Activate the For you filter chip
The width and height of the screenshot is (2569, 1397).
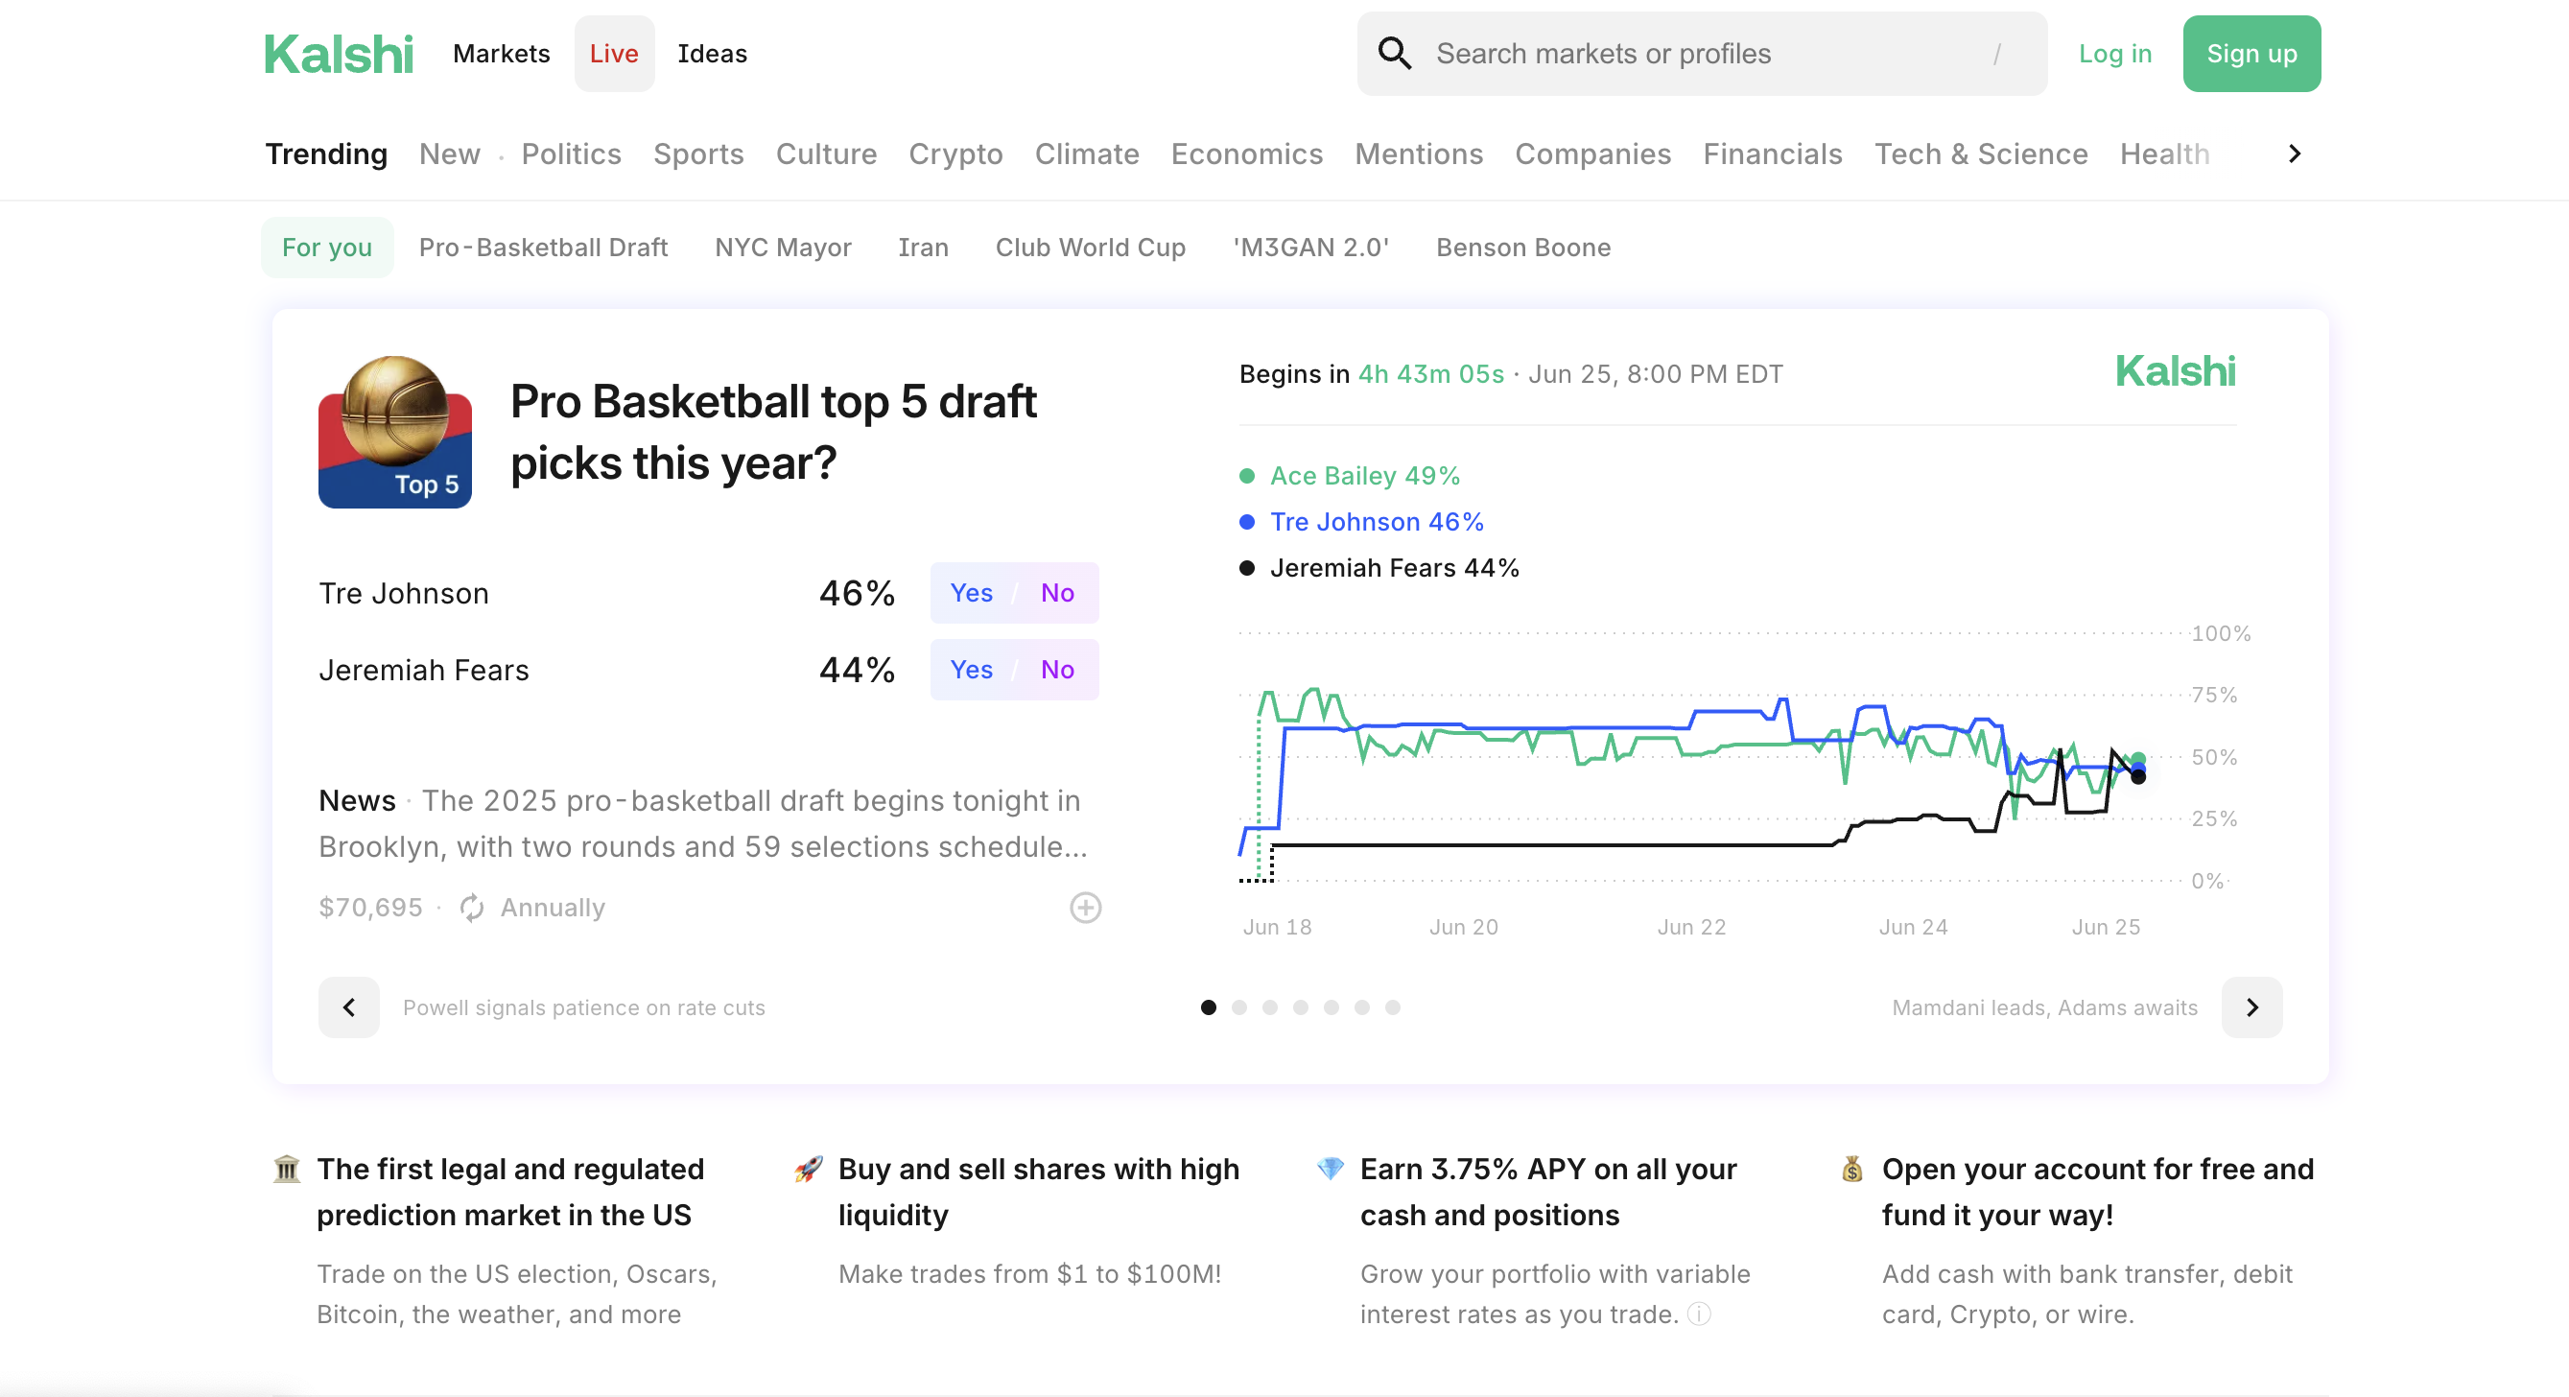326,247
